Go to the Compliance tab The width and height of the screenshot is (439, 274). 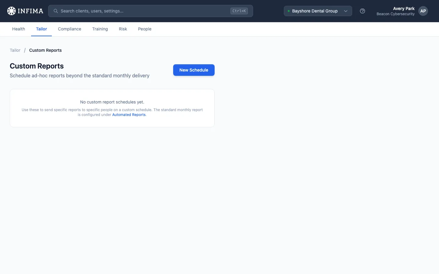point(70,29)
